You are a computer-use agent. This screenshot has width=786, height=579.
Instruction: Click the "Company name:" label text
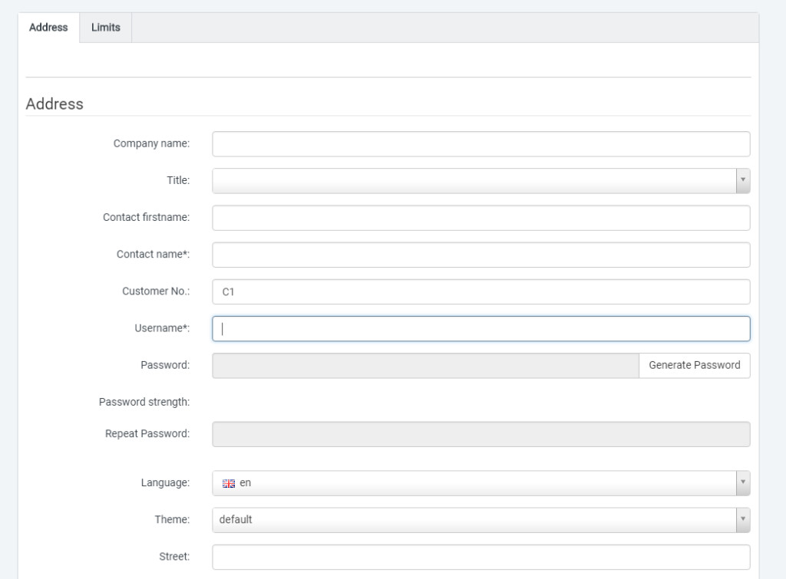coord(151,143)
